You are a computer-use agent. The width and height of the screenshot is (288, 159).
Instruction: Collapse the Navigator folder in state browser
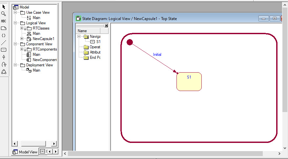click(79, 36)
